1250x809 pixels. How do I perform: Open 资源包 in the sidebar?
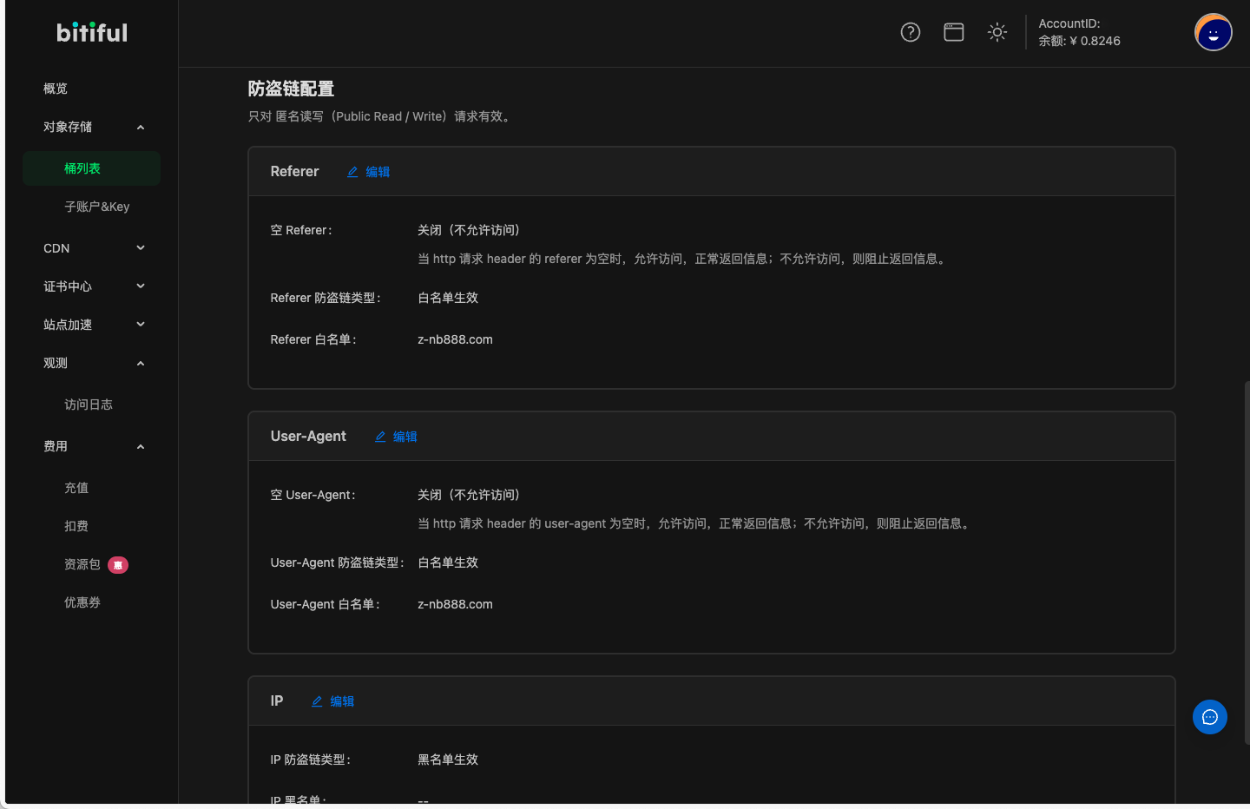(x=82, y=564)
